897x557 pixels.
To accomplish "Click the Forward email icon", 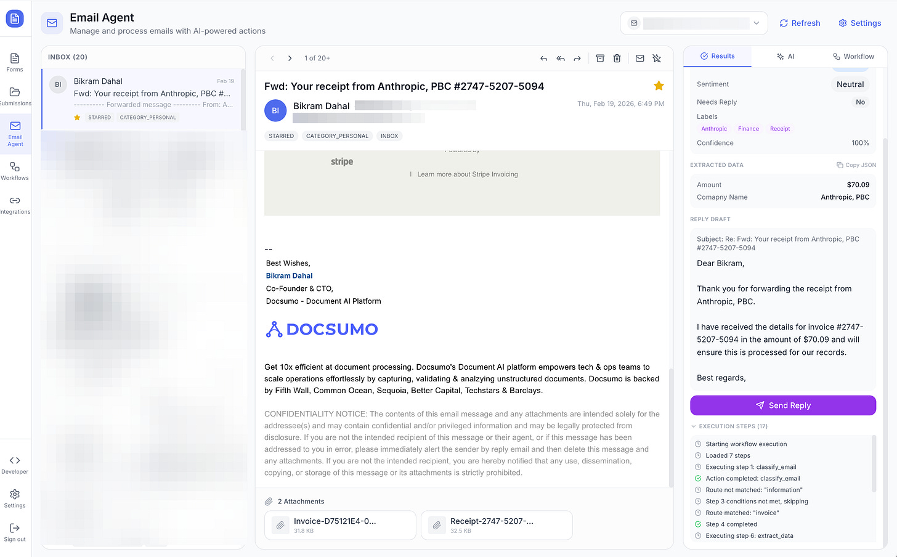I will pyautogui.click(x=577, y=59).
